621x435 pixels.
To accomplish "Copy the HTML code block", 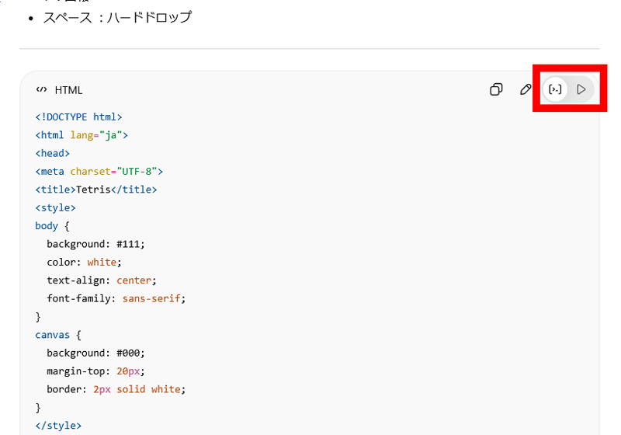I will coord(496,89).
